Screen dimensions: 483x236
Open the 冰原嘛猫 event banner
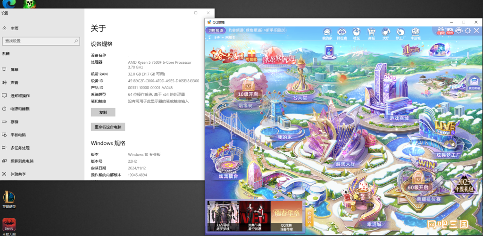[x=279, y=57]
